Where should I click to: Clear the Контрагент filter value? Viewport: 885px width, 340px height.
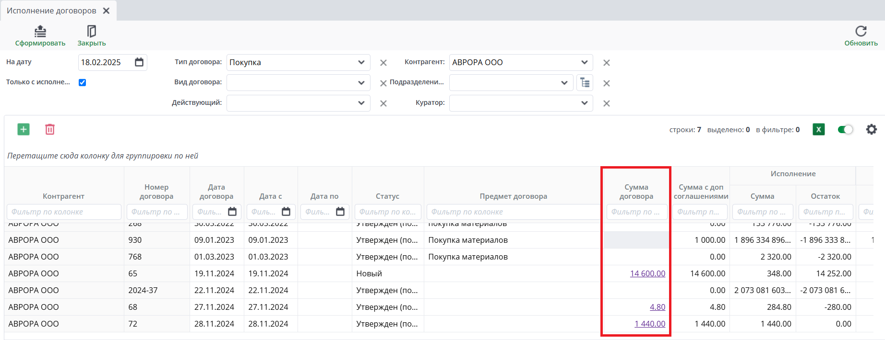(x=607, y=63)
